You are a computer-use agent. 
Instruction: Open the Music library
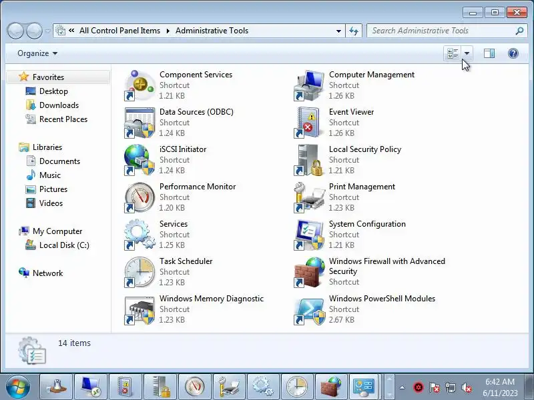49,175
